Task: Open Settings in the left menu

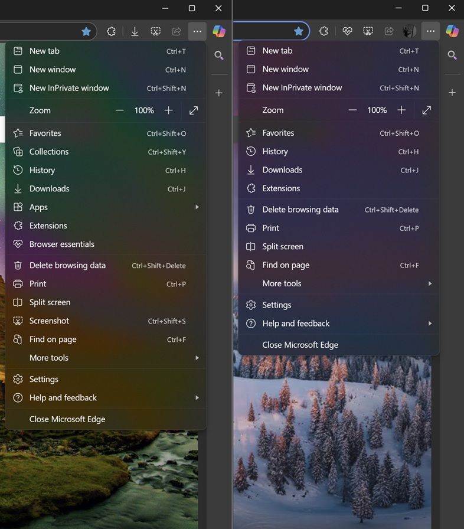Action: [106, 379]
